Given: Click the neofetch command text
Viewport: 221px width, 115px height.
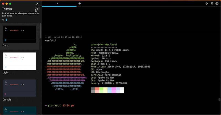Looking at the screenshot, I should pyautogui.click(x=51, y=40).
